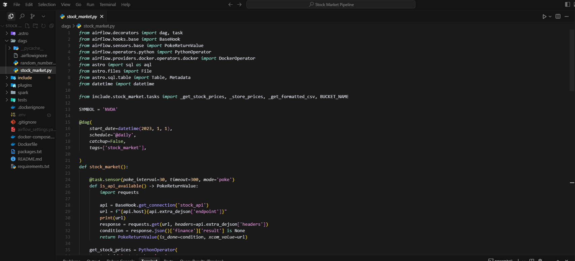Click the ignored marker beside .env file

49,115
